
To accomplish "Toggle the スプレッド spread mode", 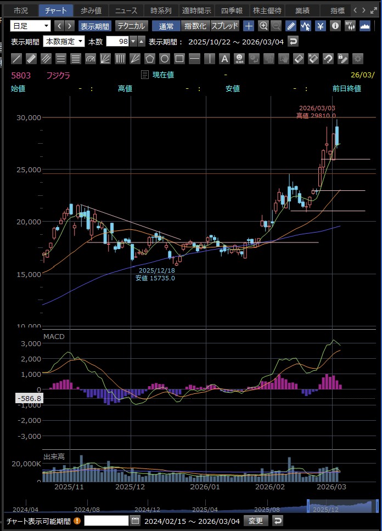I will click(225, 26).
